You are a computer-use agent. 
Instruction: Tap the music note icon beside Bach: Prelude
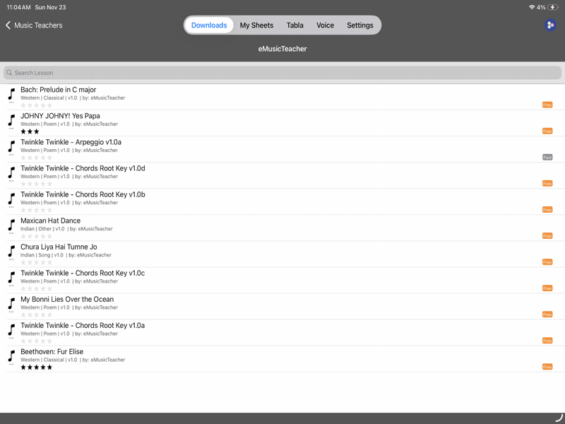tap(11, 94)
